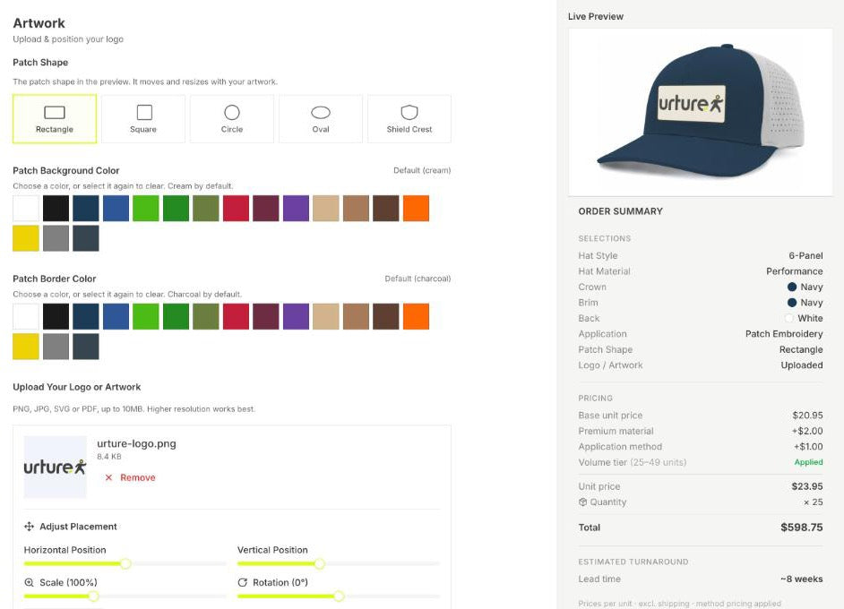Click the red X remove icon
This screenshot has width=844, height=609.
pyautogui.click(x=108, y=477)
